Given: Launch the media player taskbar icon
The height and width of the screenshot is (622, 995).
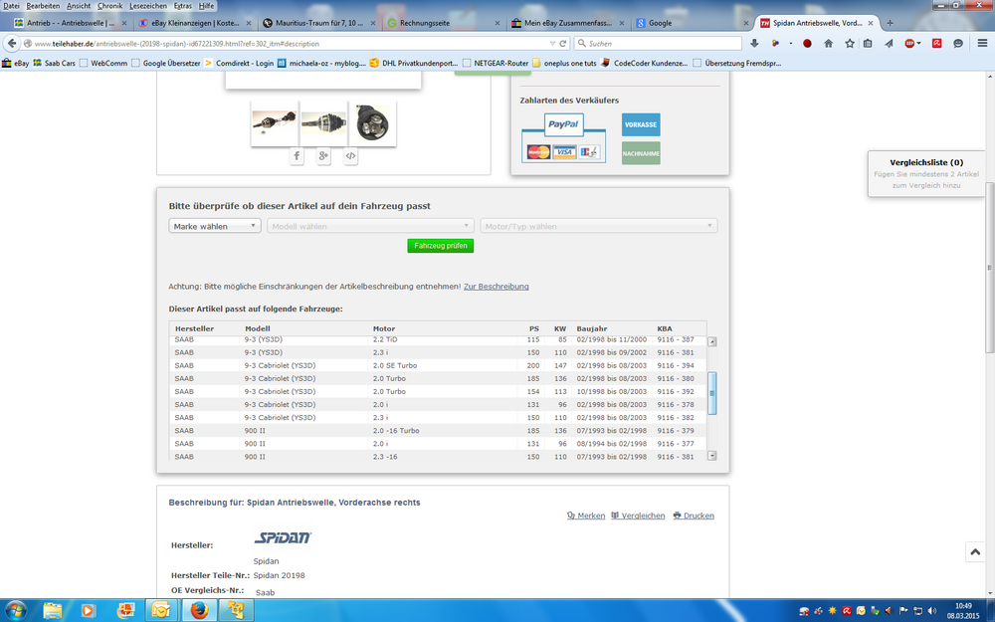Looking at the screenshot, I should coord(88,611).
